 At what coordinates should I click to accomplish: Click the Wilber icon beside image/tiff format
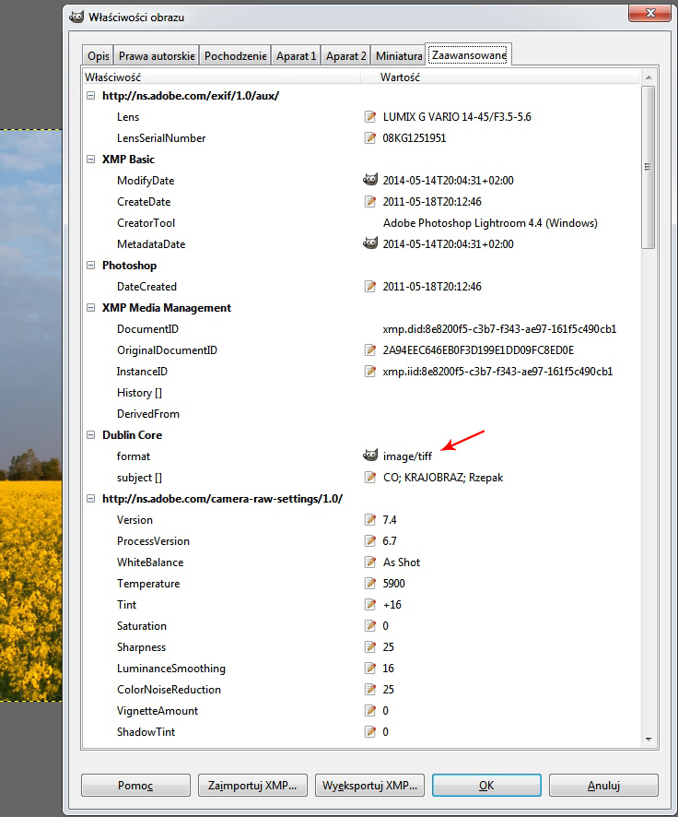click(370, 456)
